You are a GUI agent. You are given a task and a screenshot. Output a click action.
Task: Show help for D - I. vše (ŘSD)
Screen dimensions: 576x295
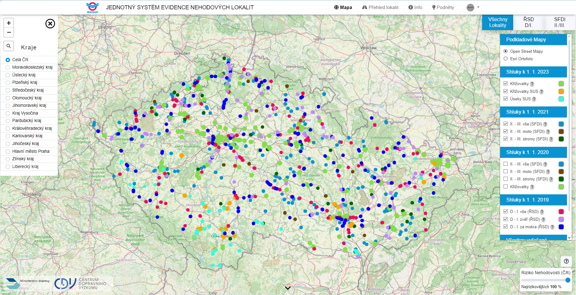point(542,212)
